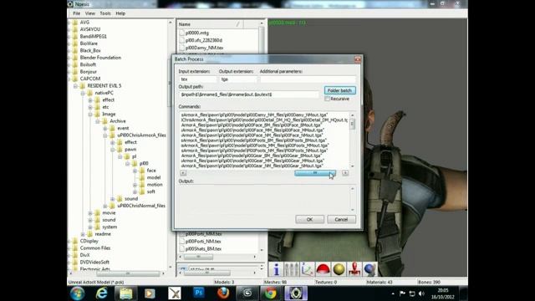535x301 pixels.
Task: Open Photoshop from the taskbar
Action: pos(199,293)
